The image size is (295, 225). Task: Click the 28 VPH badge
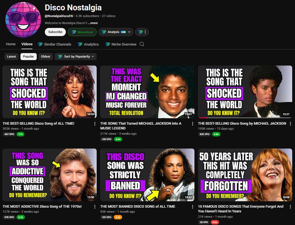(x=204, y=222)
